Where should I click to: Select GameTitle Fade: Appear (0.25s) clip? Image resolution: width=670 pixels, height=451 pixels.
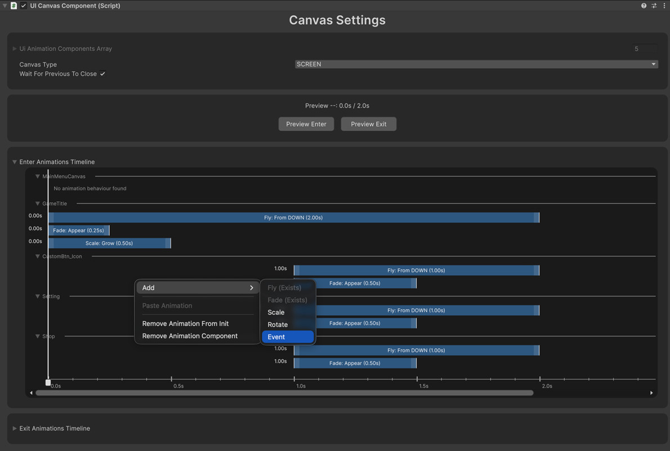pyautogui.click(x=79, y=230)
